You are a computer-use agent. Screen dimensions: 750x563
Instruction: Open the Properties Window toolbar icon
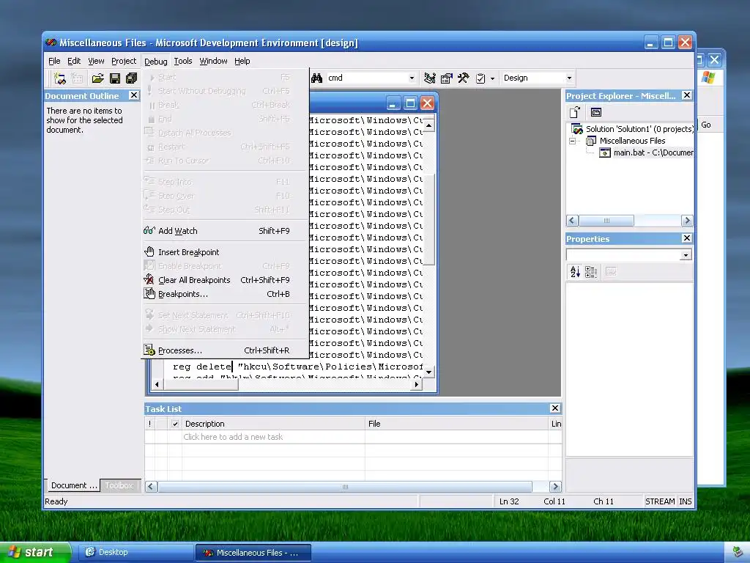pyautogui.click(x=446, y=78)
